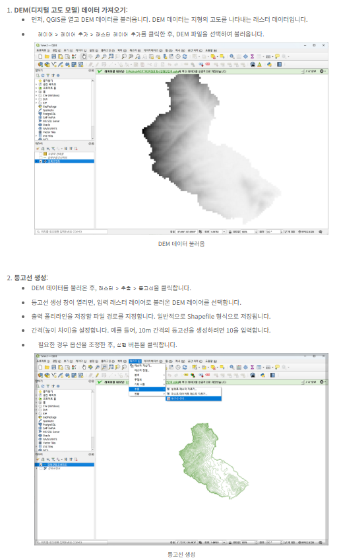The image size is (339, 558).
Task: Select Pan Map hand tool in contour screenshot
Action: click(84, 367)
